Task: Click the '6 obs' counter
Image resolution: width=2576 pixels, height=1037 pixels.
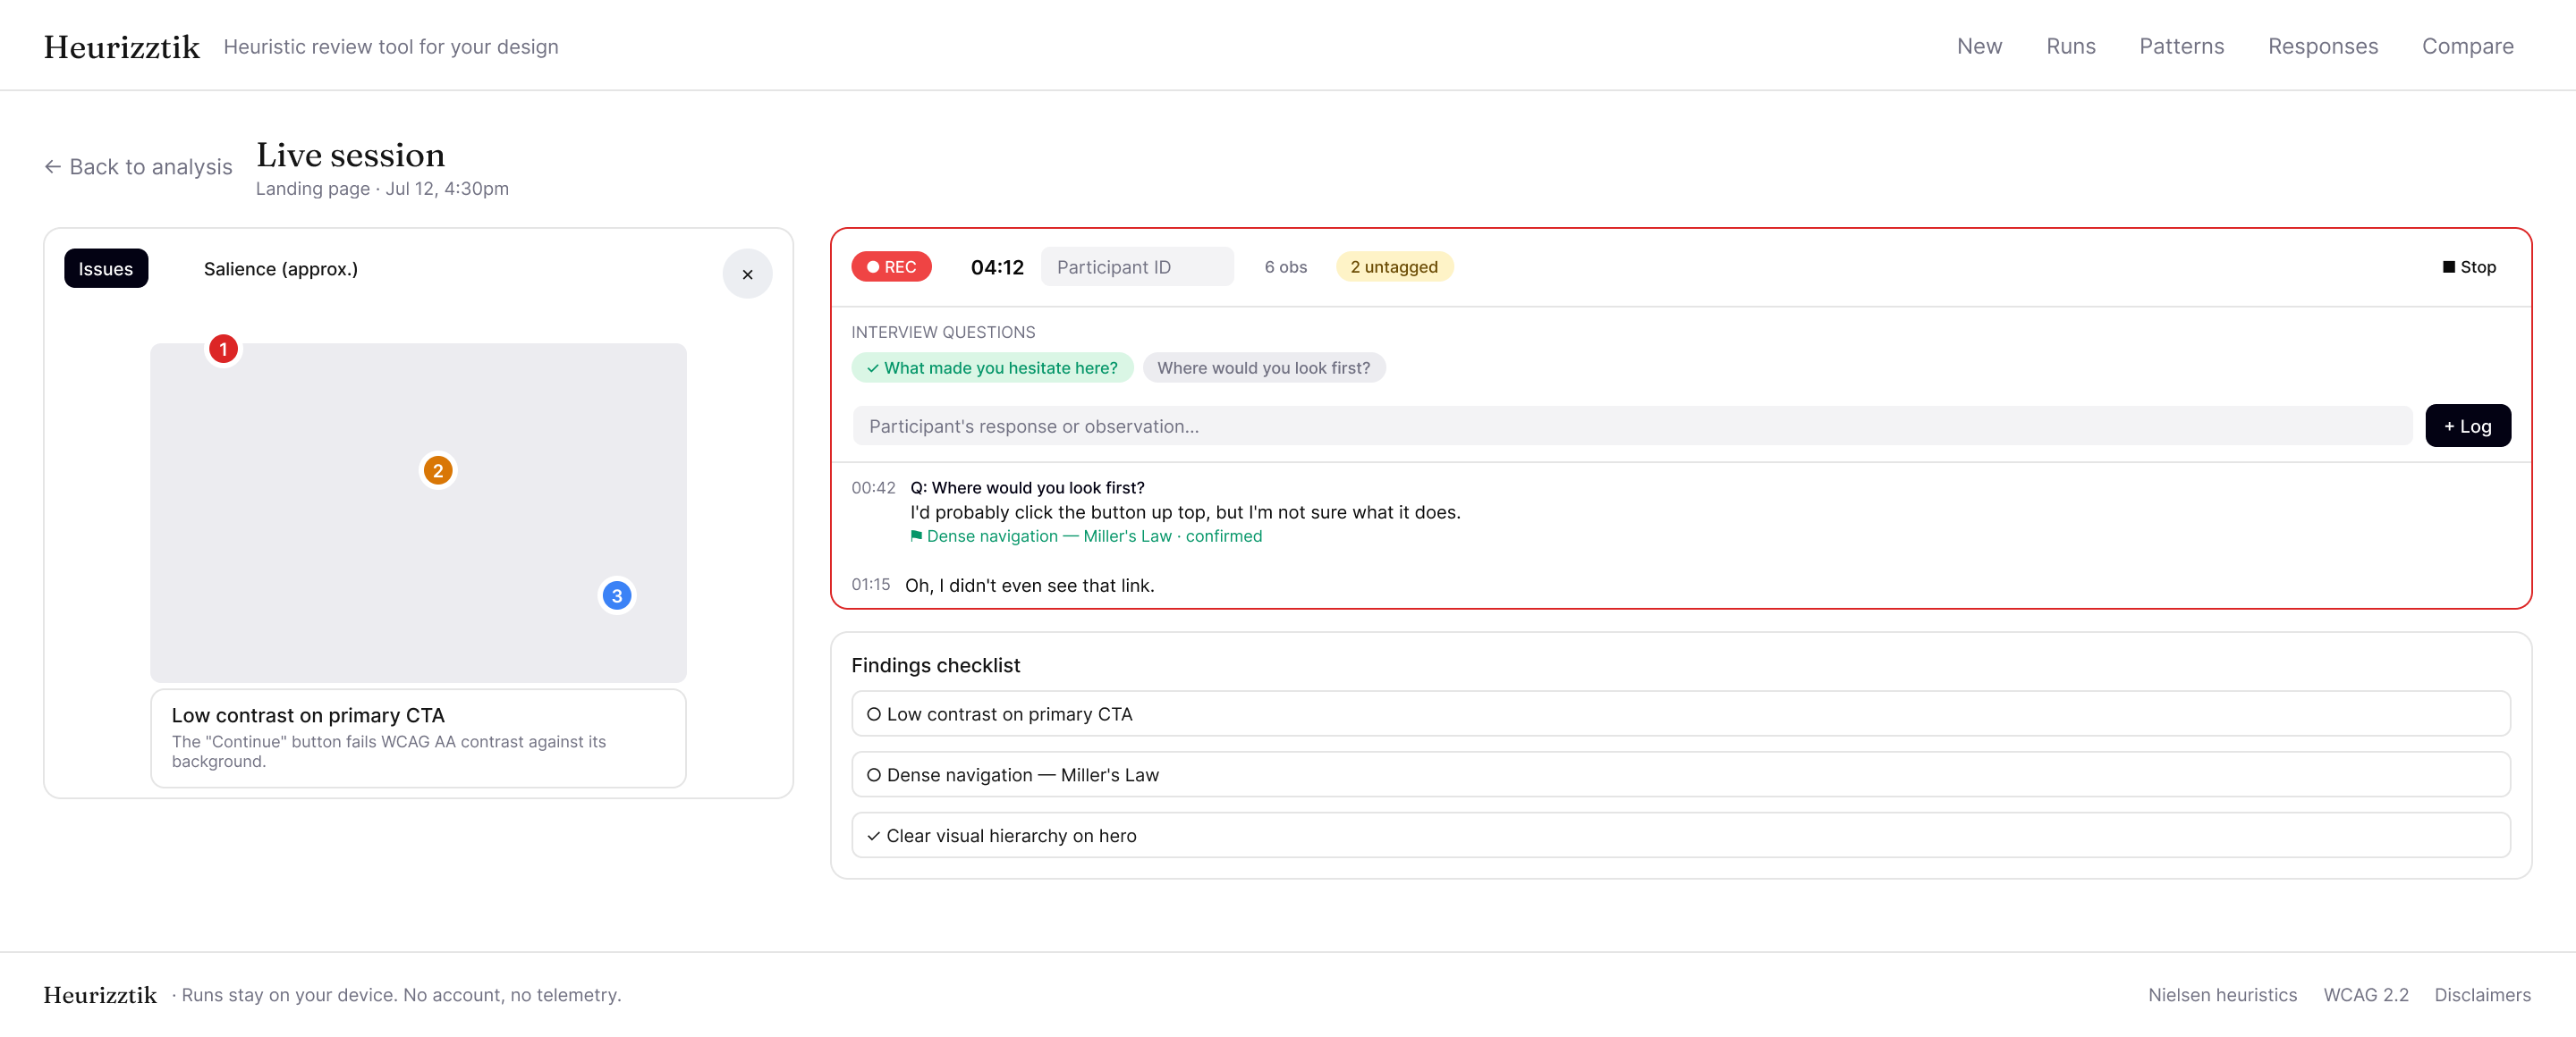Action: (1285, 266)
